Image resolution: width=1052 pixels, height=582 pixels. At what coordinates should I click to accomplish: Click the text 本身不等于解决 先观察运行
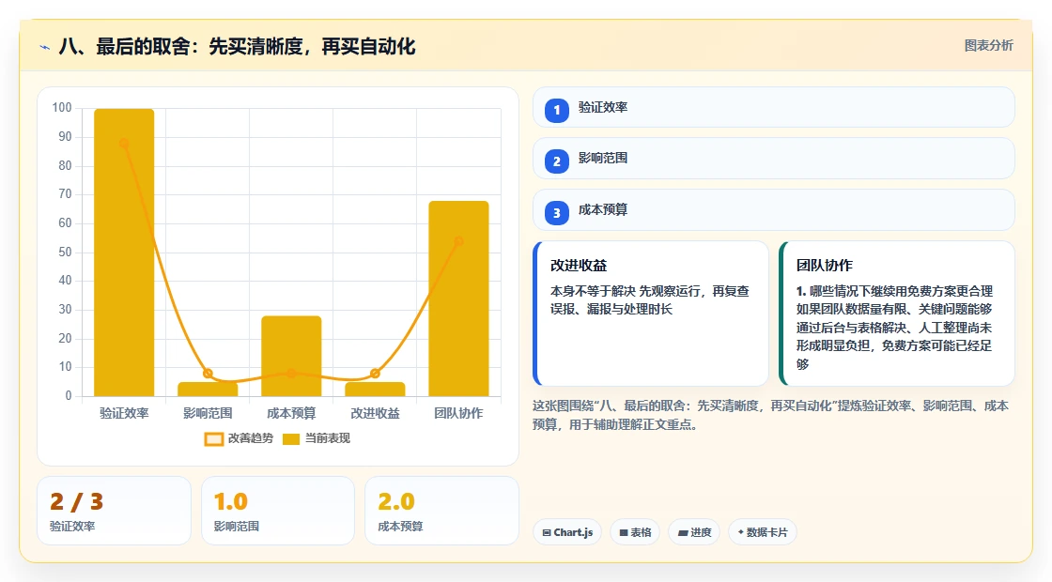click(x=649, y=300)
